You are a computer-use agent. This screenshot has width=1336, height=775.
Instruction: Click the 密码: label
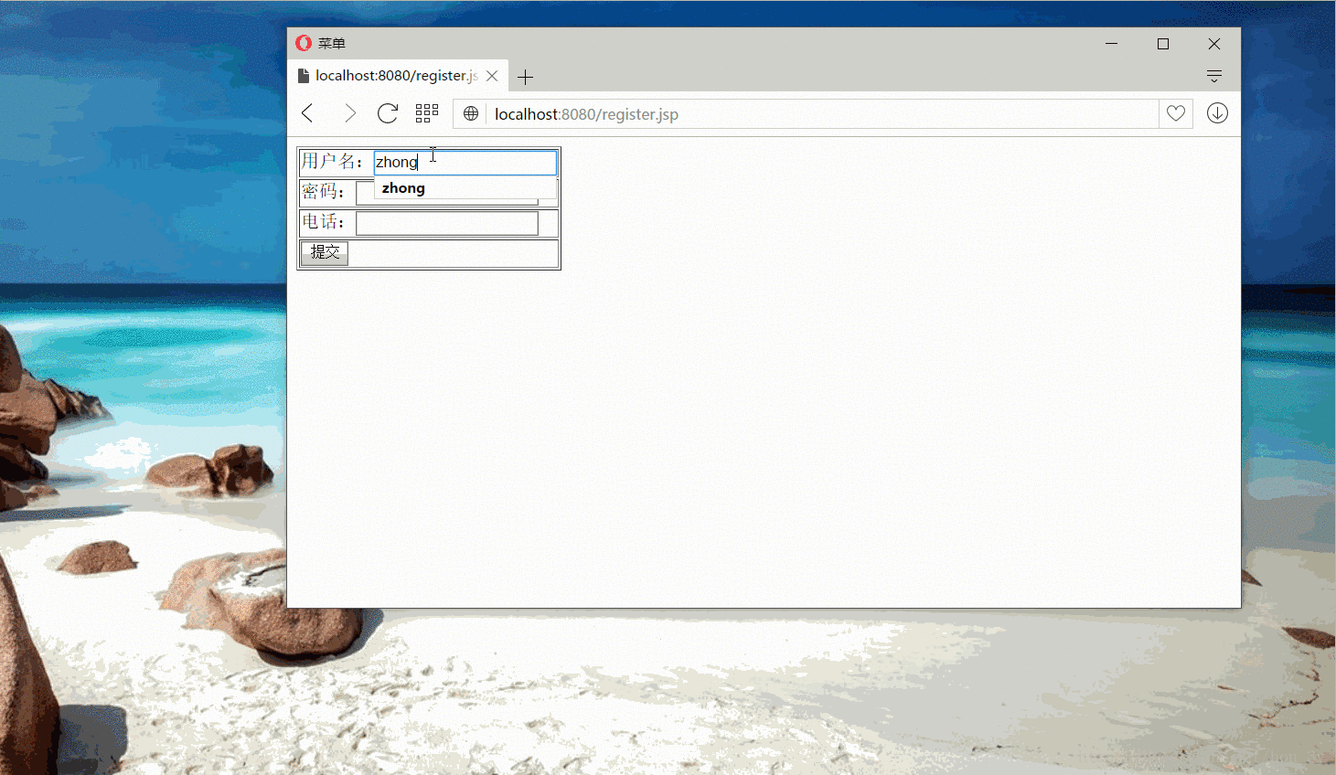pos(324,191)
